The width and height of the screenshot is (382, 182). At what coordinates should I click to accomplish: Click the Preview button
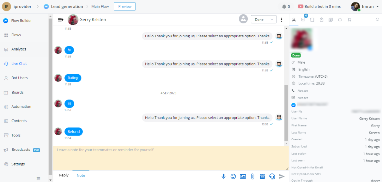(x=124, y=7)
